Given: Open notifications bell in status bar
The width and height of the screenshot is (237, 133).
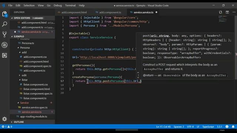Looking at the screenshot, I should 233,126.
